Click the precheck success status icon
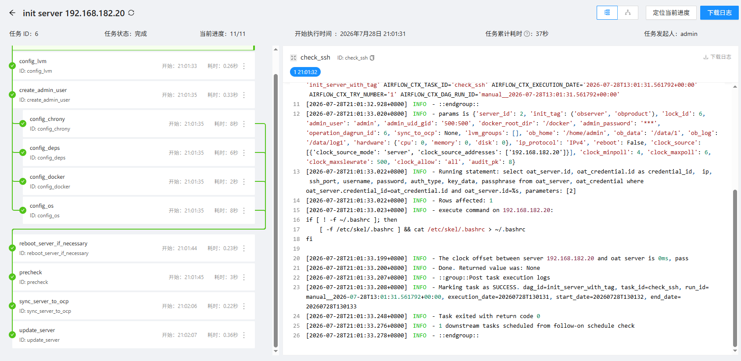The height and width of the screenshot is (361, 741). [x=12, y=277]
